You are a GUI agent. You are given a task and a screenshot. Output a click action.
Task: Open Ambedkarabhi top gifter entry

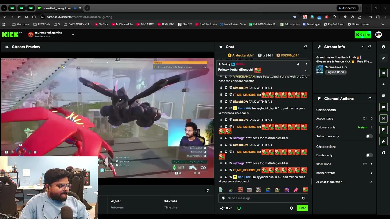pyautogui.click(x=241, y=55)
